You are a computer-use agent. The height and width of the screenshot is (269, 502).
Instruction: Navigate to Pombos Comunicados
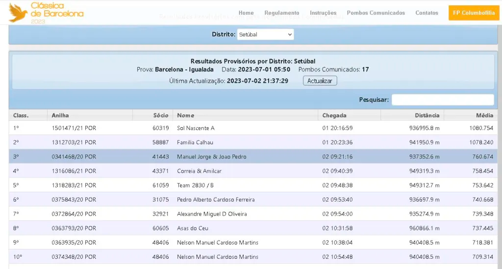tap(376, 13)
